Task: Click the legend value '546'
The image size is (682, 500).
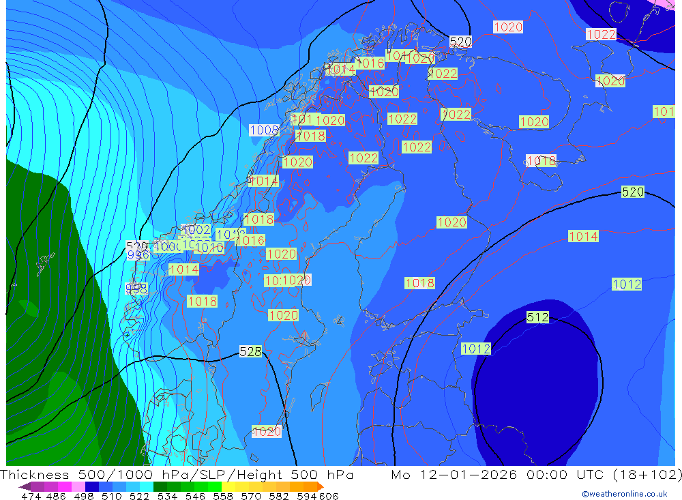Action: point(195,496)
